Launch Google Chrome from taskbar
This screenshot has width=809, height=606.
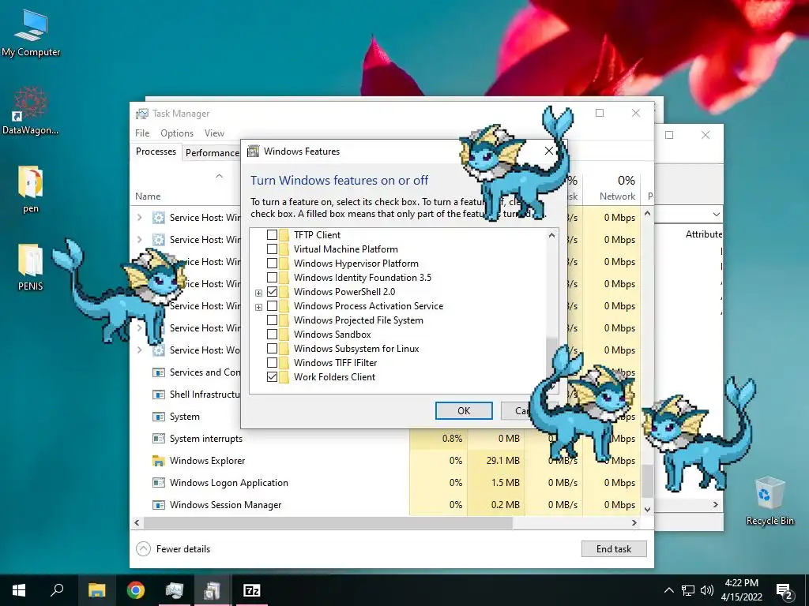(x=136, y=590)
